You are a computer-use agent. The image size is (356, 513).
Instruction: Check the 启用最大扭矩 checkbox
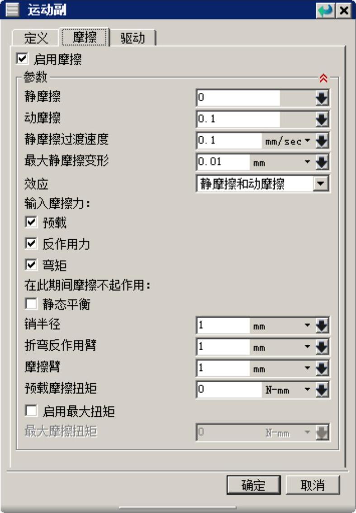[x=31, y=411]
